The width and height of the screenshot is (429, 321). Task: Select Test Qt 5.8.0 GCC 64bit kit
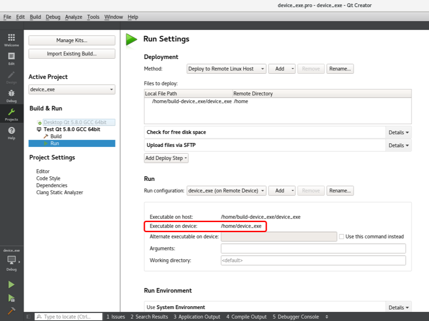pyautogui.click(x=71, y=129)
